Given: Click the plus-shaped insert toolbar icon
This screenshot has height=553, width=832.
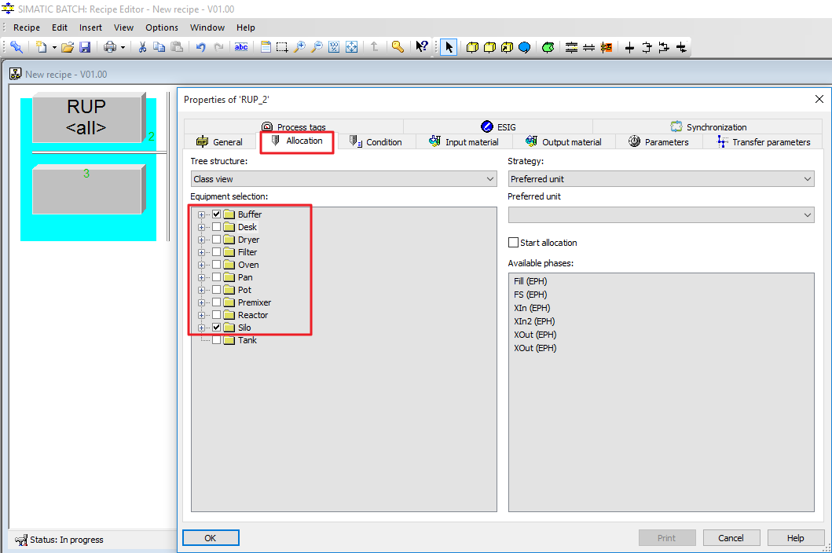Looking at the screenshot, I should (x=629, y=47).
